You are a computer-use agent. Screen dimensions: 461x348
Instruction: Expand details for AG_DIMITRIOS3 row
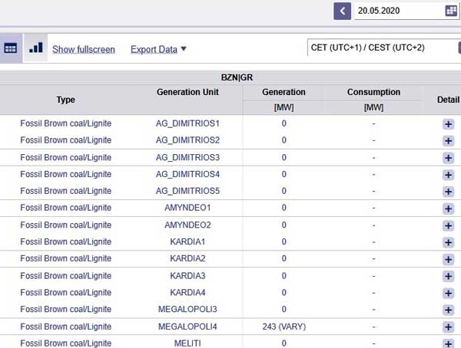click(x=448, y=158)
